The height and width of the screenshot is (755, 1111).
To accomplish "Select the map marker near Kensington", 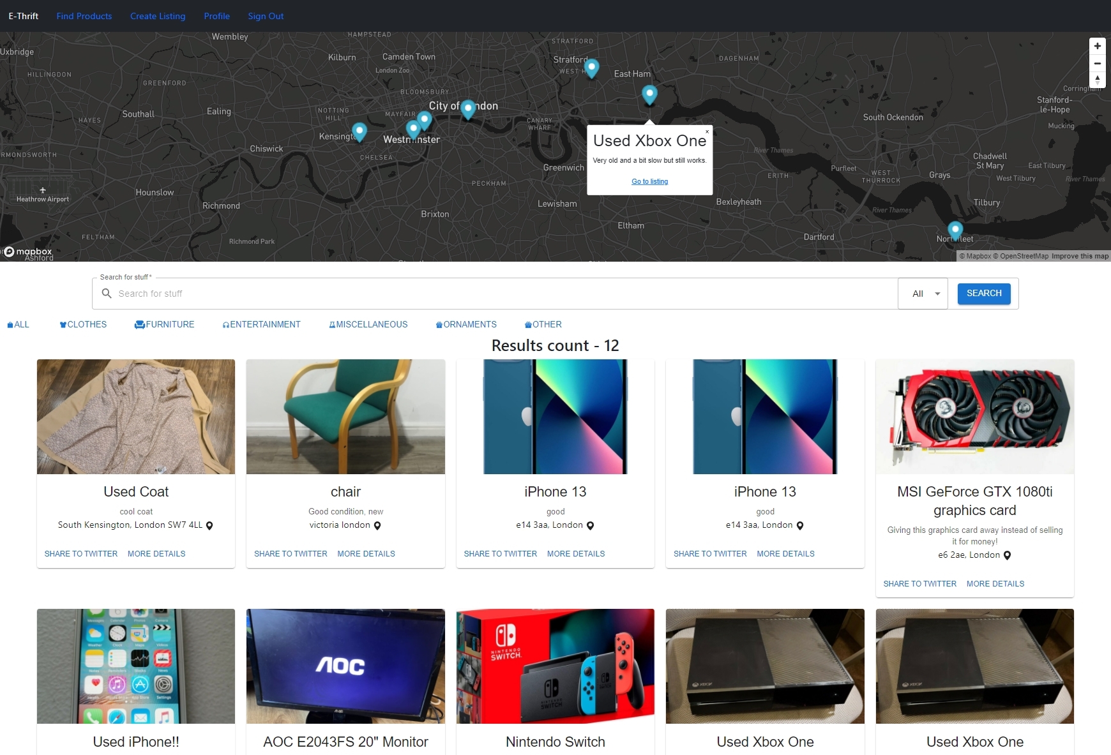I will pos(359,131).
